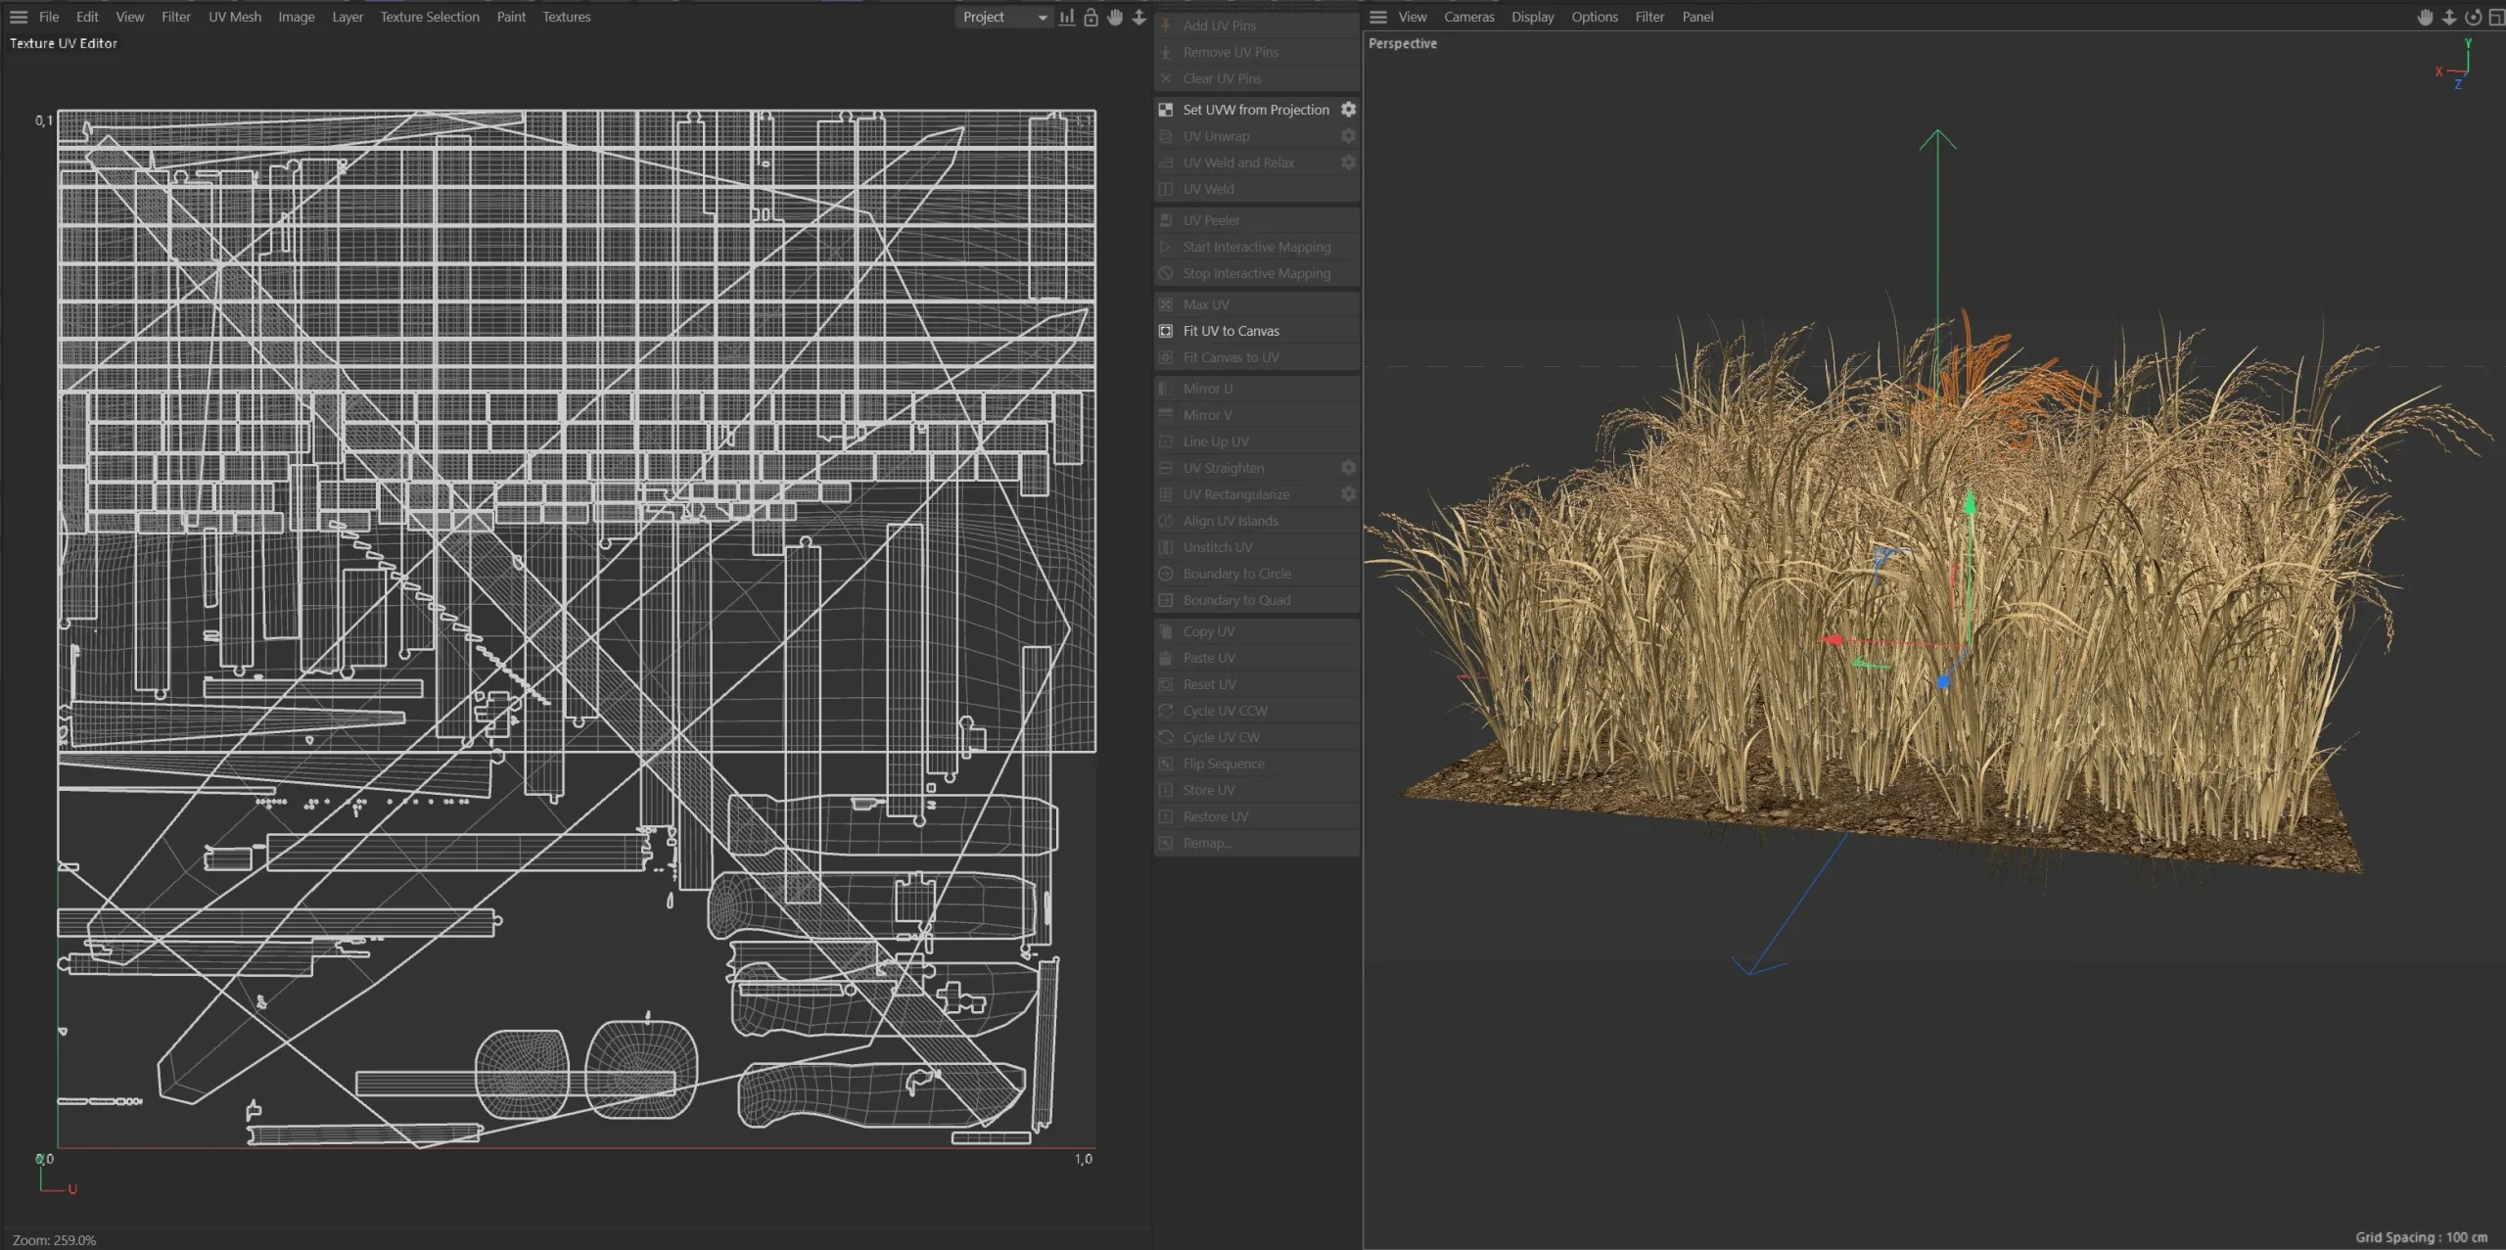2506x1250 pixels.
Task: Toggle Fit UV to Canvas mode
Action: pos(1230,331)
